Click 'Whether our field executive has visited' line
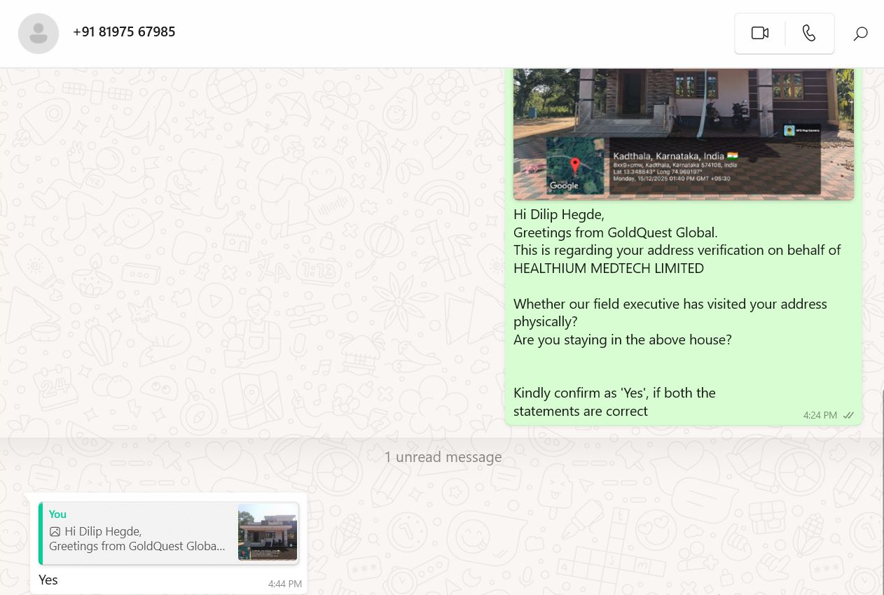Screen dimensions: 884x595 pos(670,304)
